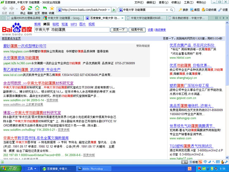Image resolution: width=229 pixels, height=172 pixels.
Task: Click the status bar bottom-left green icon
Action: pyautogui.click(x=2, y=162)
